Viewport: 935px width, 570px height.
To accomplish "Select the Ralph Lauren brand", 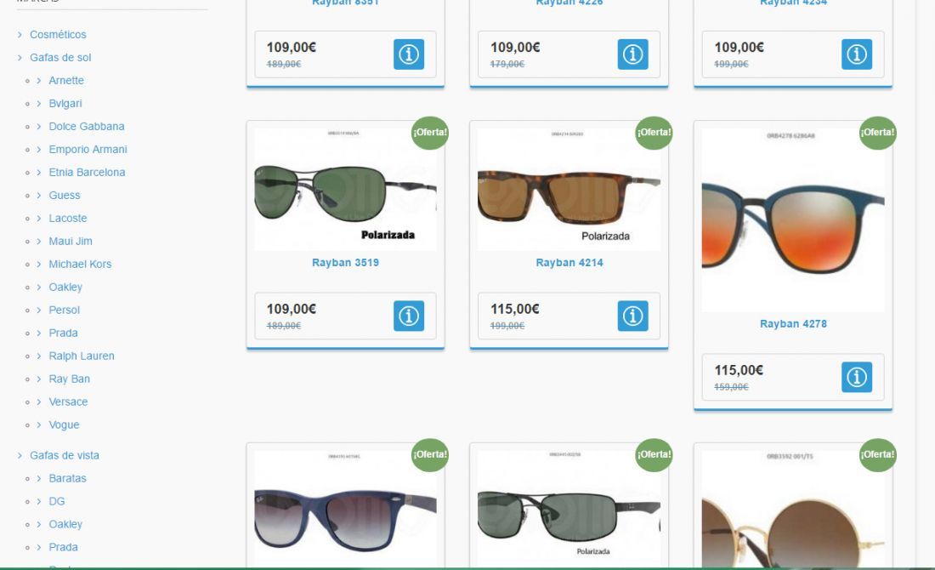I will pos(82,356).
